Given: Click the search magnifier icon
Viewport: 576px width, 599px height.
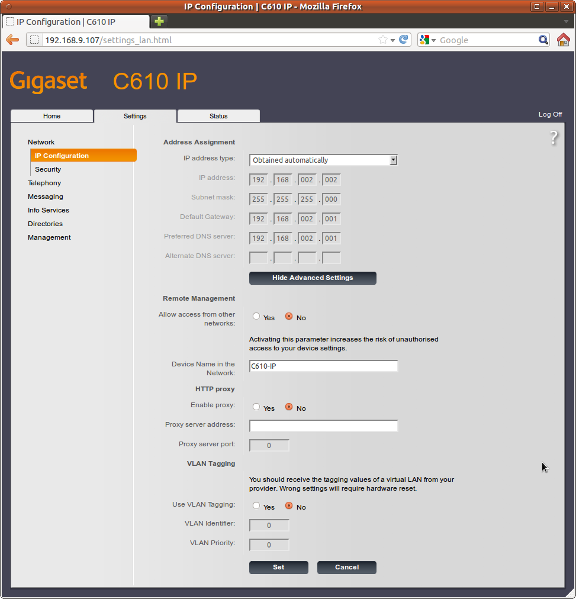Looking at the screenshot, I should coord(543,40).
